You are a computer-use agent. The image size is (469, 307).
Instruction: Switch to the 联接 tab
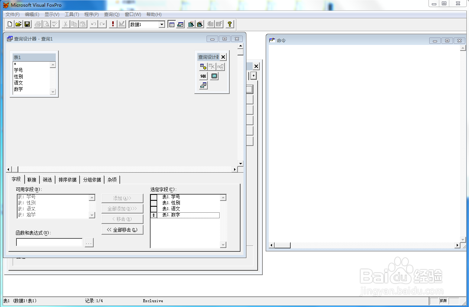(x=32, y=180)
